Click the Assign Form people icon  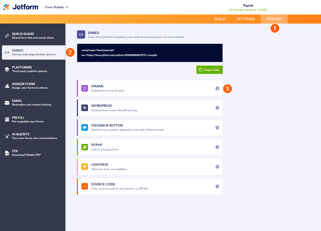point(7,86)
